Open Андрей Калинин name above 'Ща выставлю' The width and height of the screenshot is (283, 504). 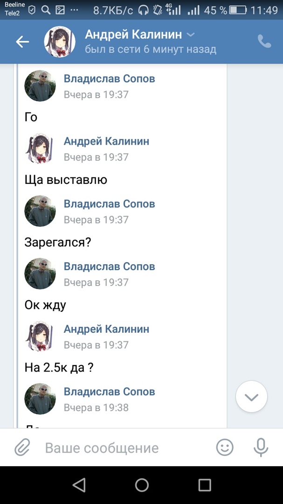coord(106,141)
